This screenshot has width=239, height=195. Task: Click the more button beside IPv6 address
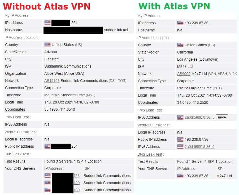tap(222, 117)
